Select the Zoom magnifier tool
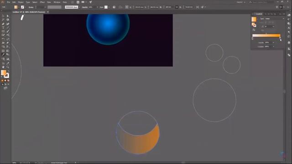The height and width of the screenshot is (164, 292). (8, 67)
